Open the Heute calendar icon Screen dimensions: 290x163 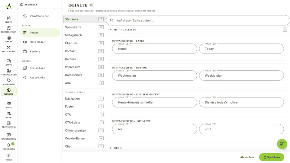coord(8,18)
